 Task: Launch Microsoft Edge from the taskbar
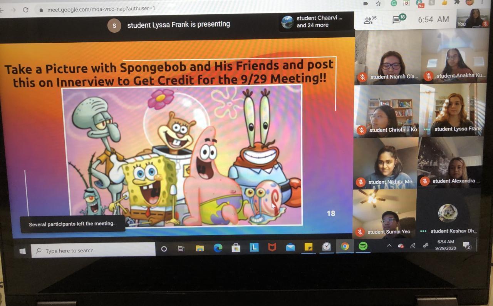pyautogui.click(x=218, y=248)
